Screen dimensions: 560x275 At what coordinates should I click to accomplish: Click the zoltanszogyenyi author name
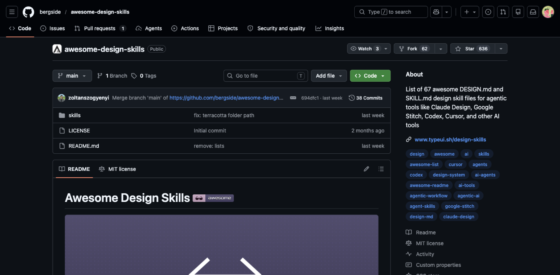pyautogui.click(x=89, y=98)
